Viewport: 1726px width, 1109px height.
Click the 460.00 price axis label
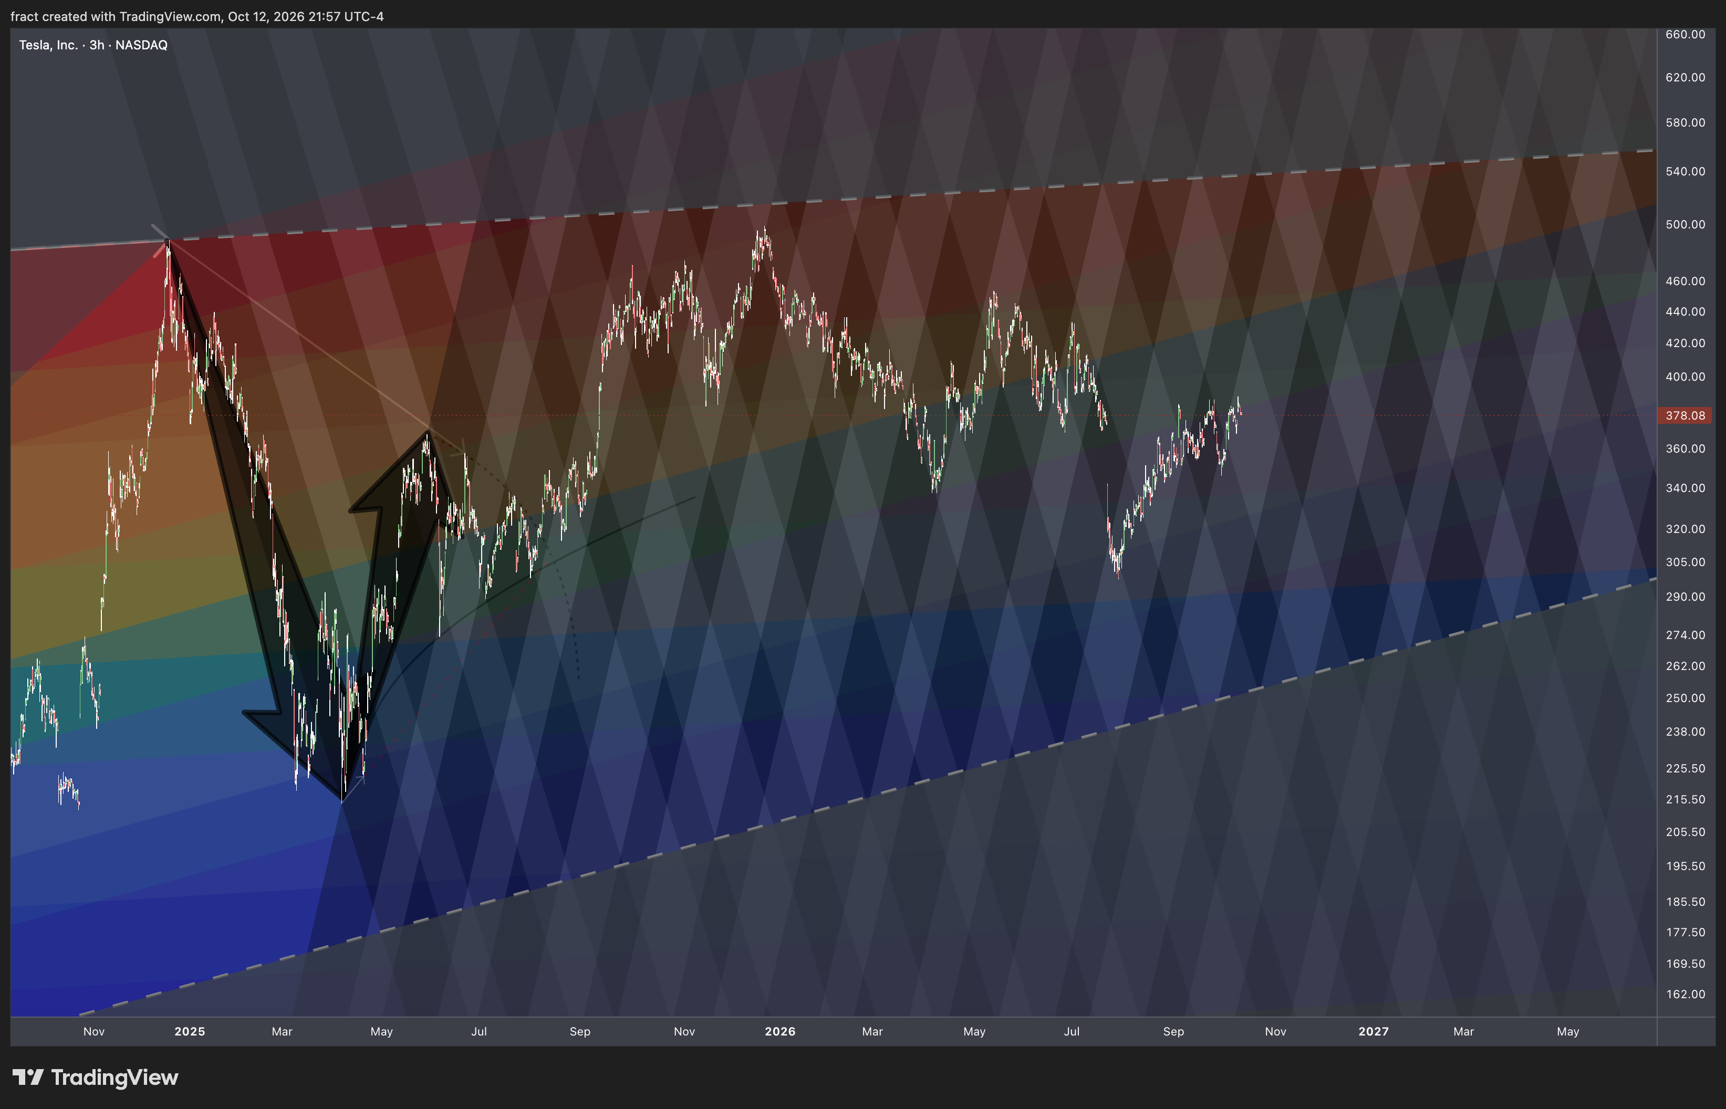1685,281
